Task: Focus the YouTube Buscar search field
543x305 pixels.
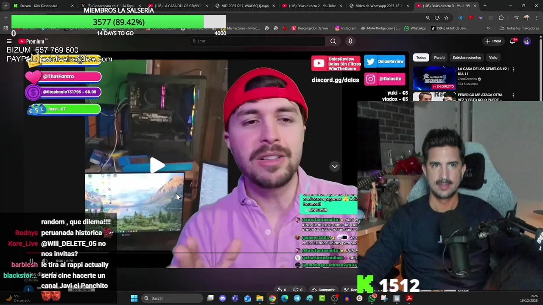Action: 257,41
